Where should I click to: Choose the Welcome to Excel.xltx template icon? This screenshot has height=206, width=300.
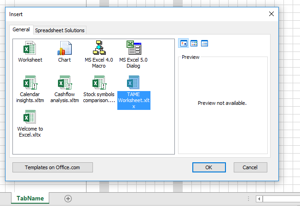tap(29, 117)
